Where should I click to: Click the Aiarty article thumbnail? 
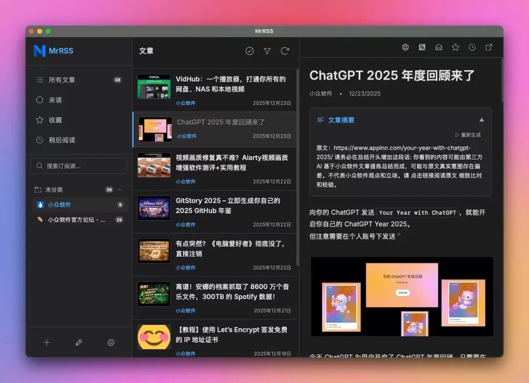154,166
